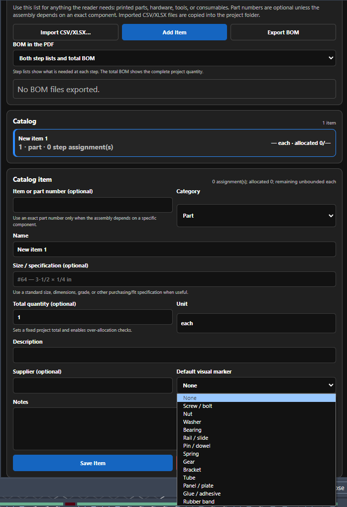347x507 pixels.
Task: Choose the Washer marker option
Action: (256, 422)
